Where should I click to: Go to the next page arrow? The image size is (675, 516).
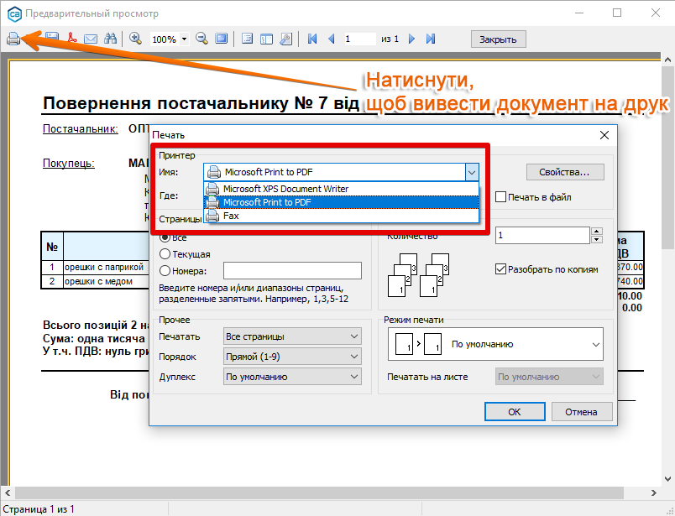coord(411,39)
